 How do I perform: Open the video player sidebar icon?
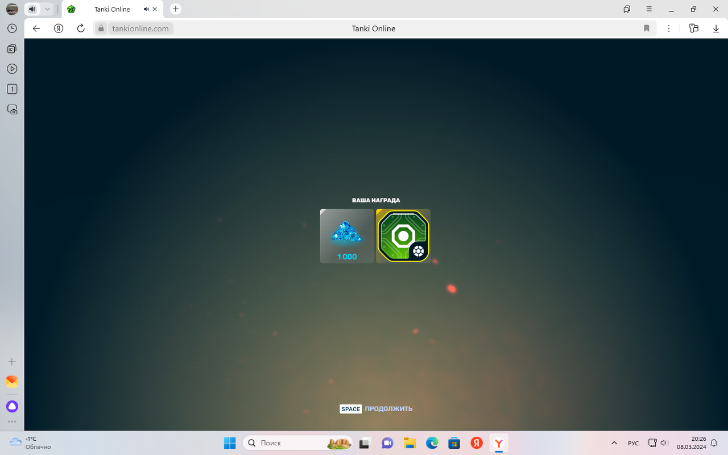pyautogui.click(x=12, y=69)
